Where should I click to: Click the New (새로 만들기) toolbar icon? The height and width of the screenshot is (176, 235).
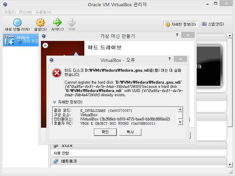pos(18,23)
